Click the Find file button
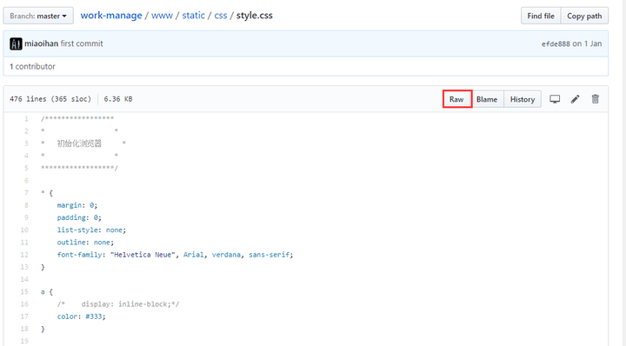 541,16
